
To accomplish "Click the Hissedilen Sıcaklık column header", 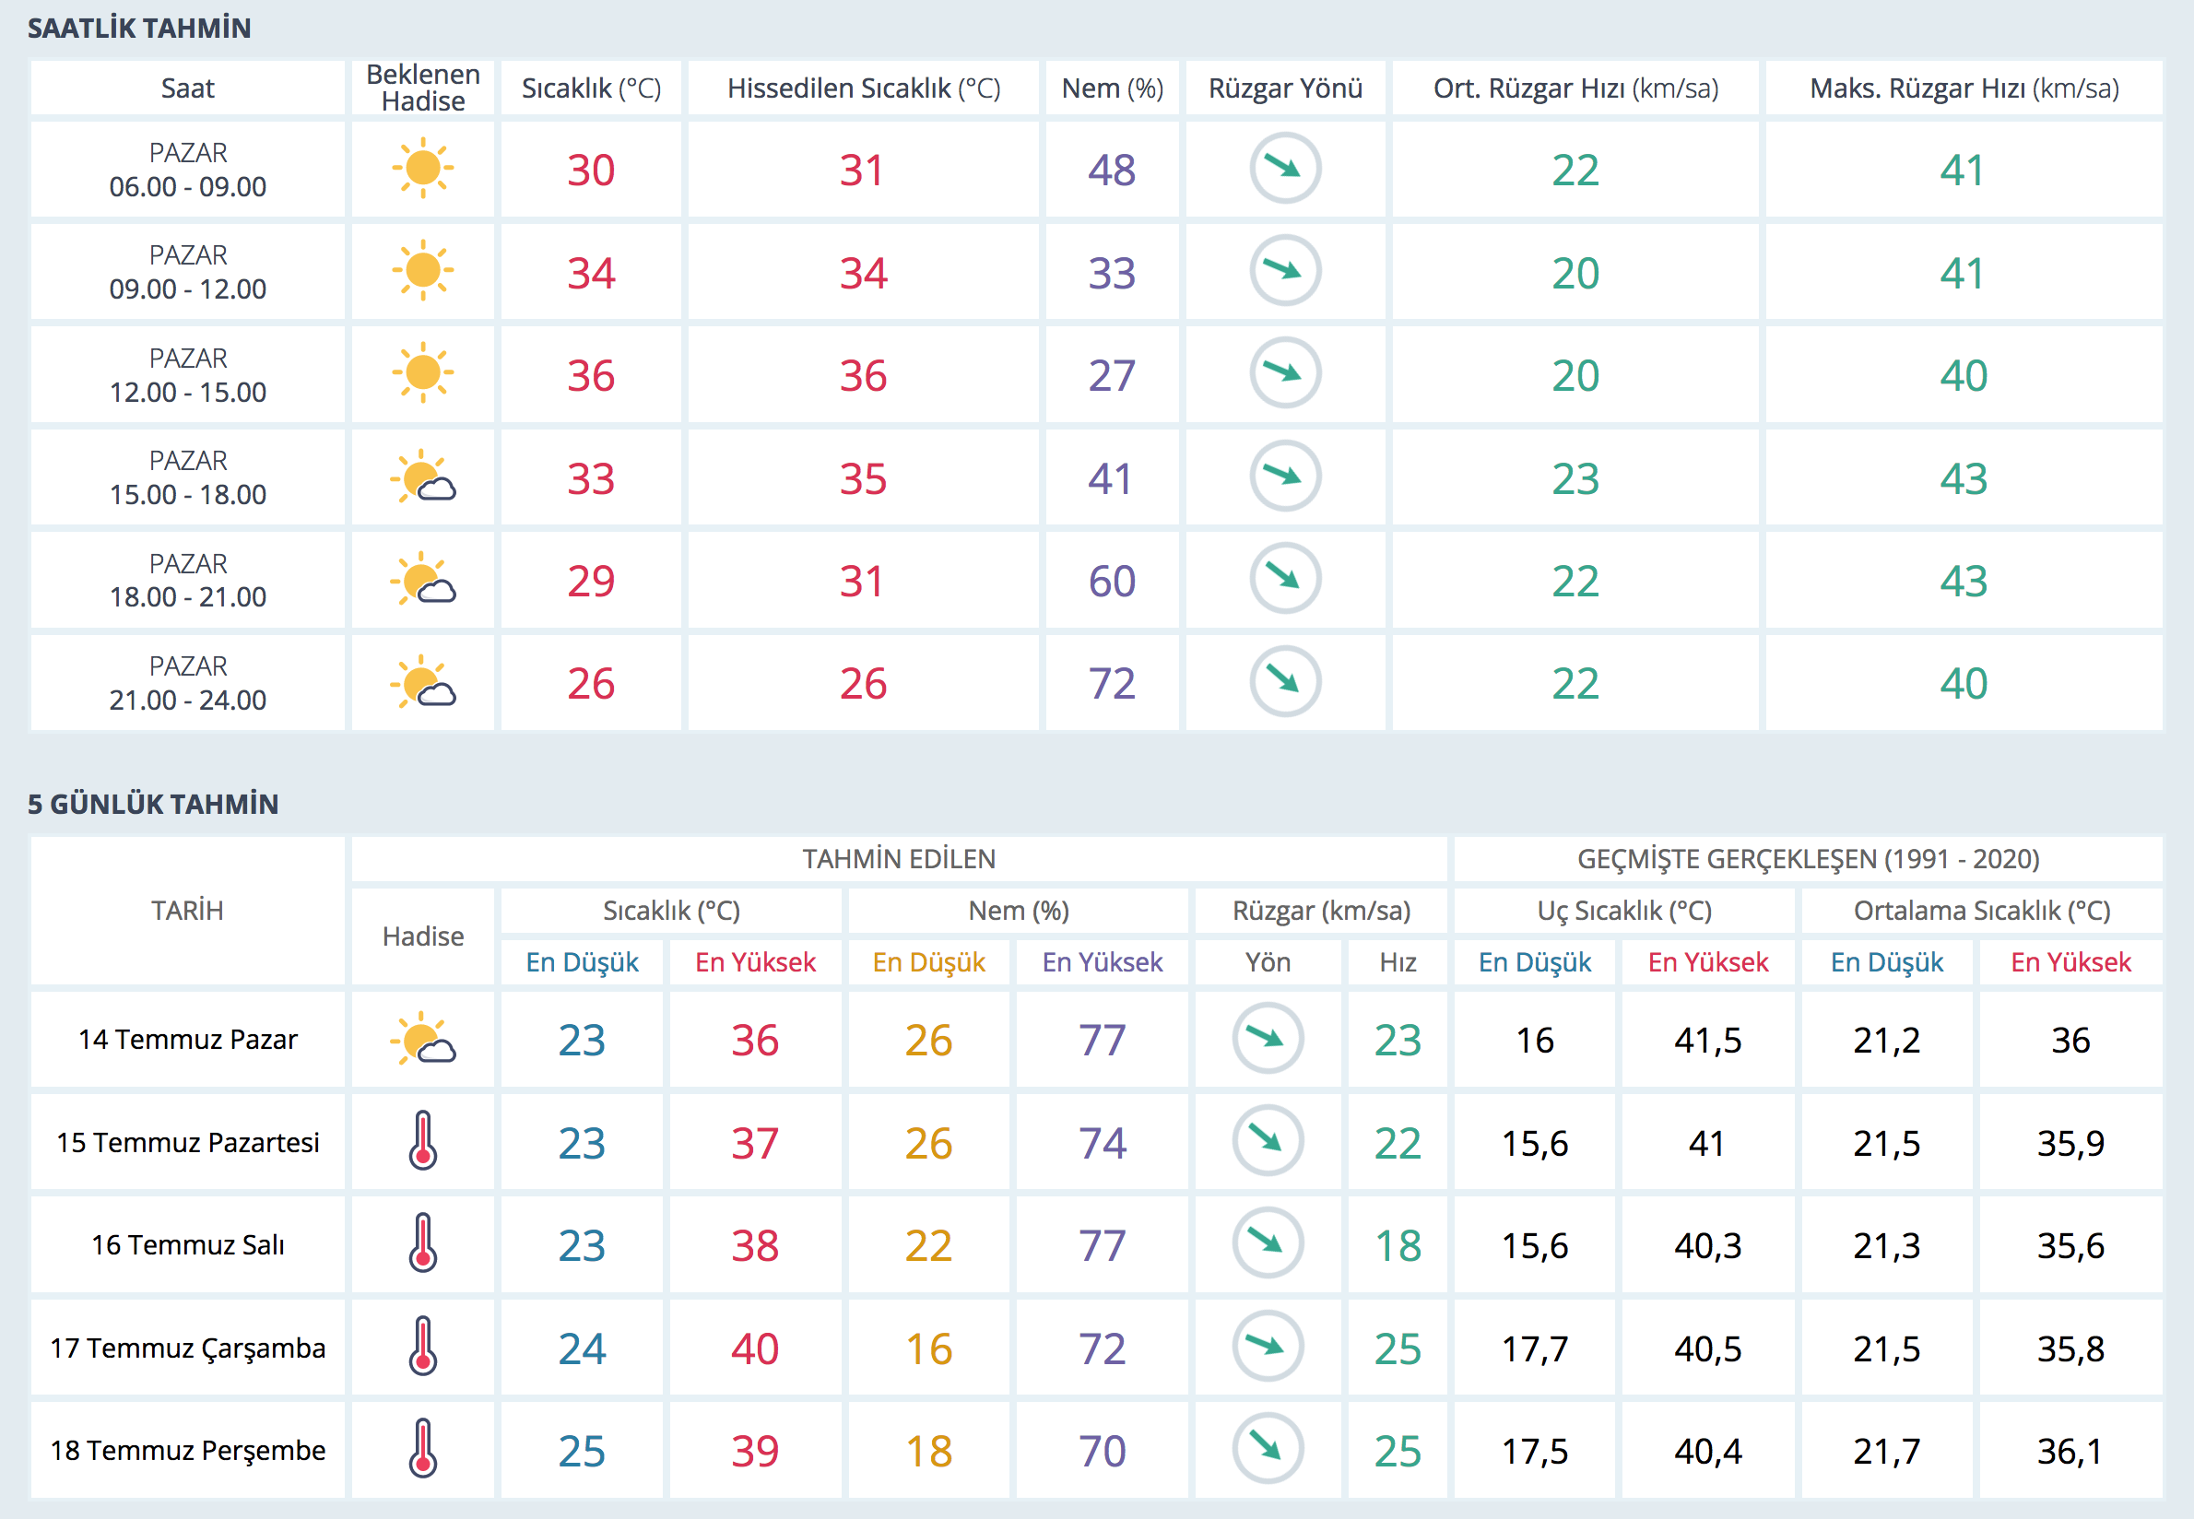I will pos(862,88).
